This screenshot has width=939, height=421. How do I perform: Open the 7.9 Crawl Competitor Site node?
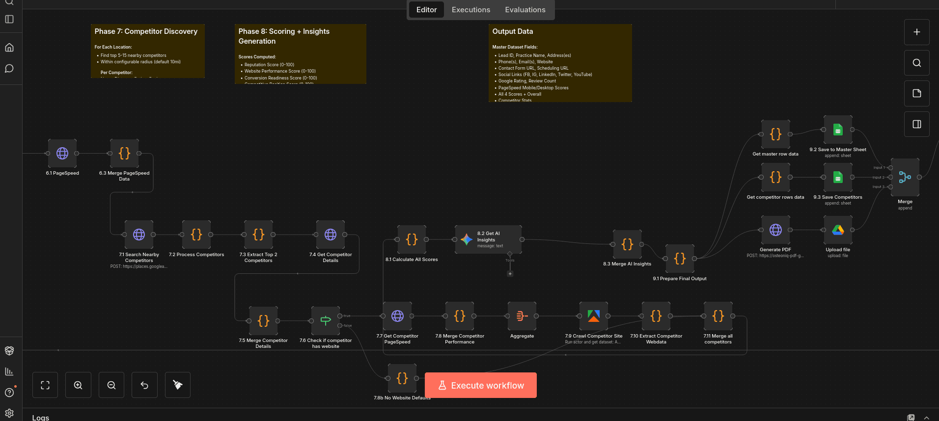click(x=594, y=316)
